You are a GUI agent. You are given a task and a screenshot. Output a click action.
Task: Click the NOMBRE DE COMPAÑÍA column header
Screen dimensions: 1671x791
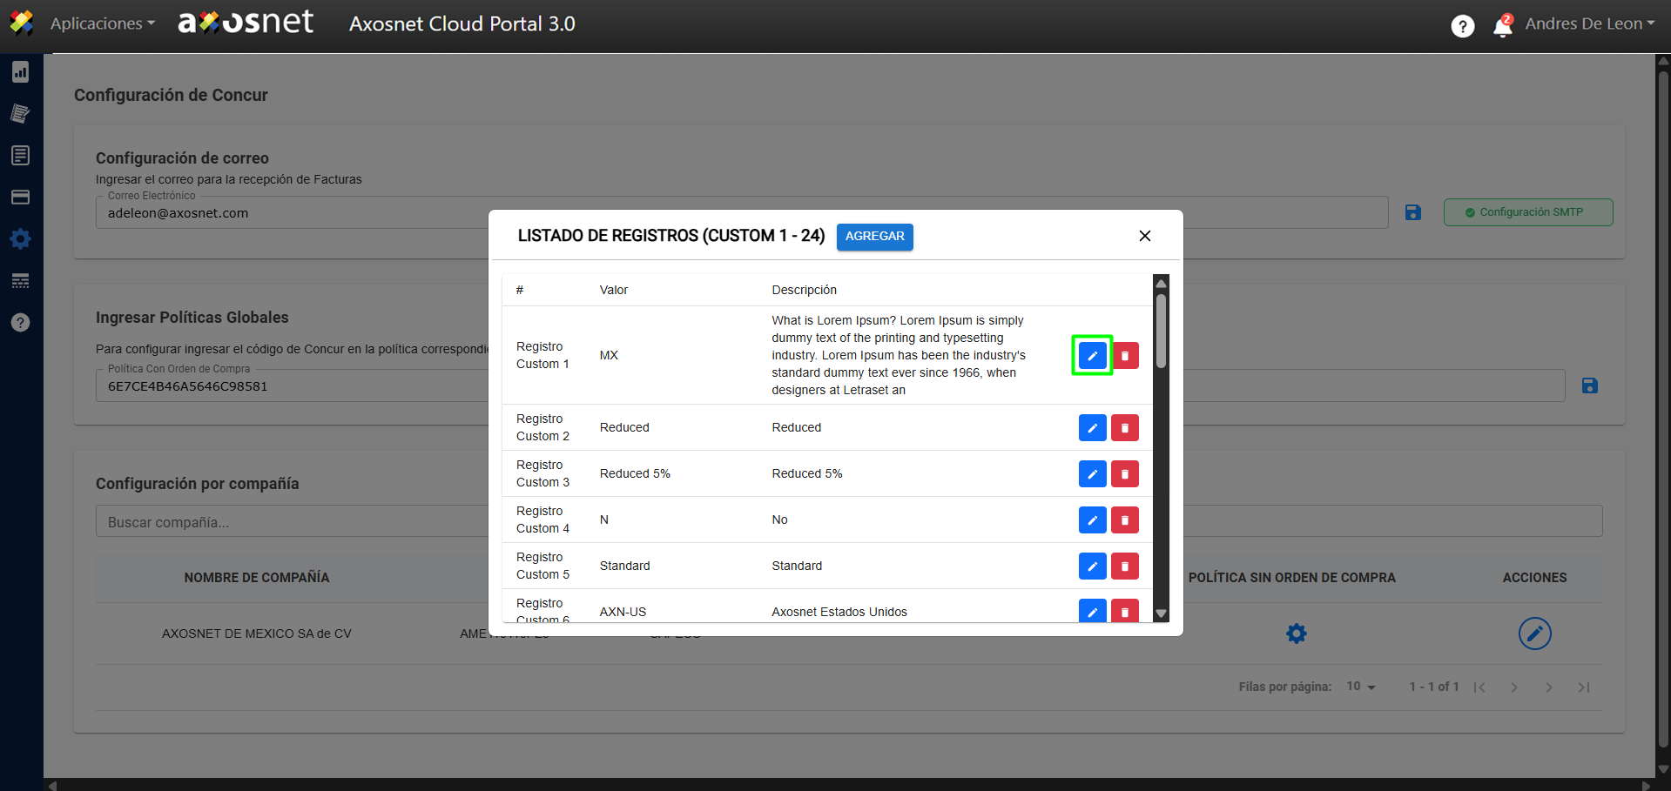[257, 578]
